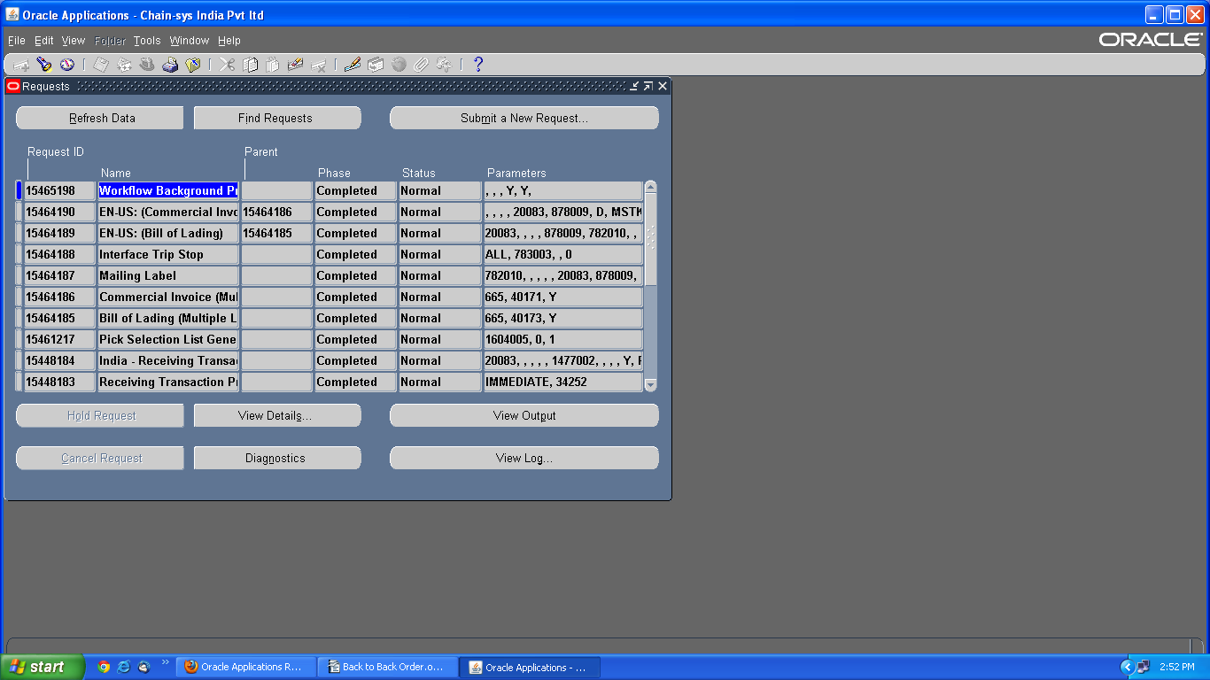Viewport: 1210px width, 680px height.
Task: Click the Save diskette toolbar icon
Action: tap(101, 65)
